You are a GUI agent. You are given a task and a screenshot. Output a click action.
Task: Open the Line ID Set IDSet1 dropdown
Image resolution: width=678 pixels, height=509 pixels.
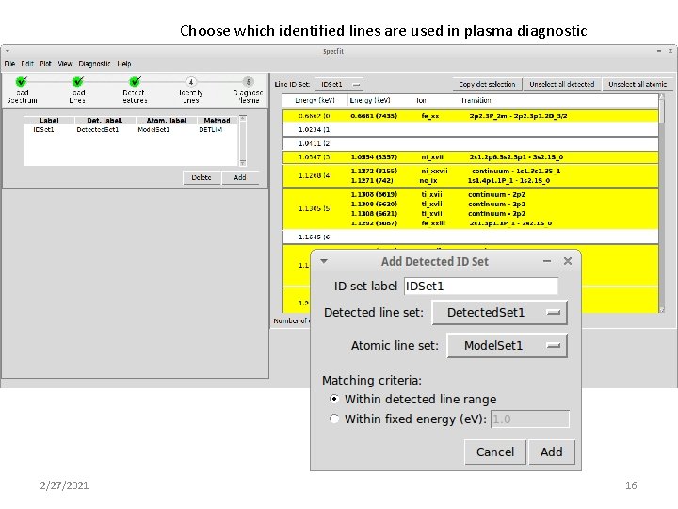coord(339,85)
